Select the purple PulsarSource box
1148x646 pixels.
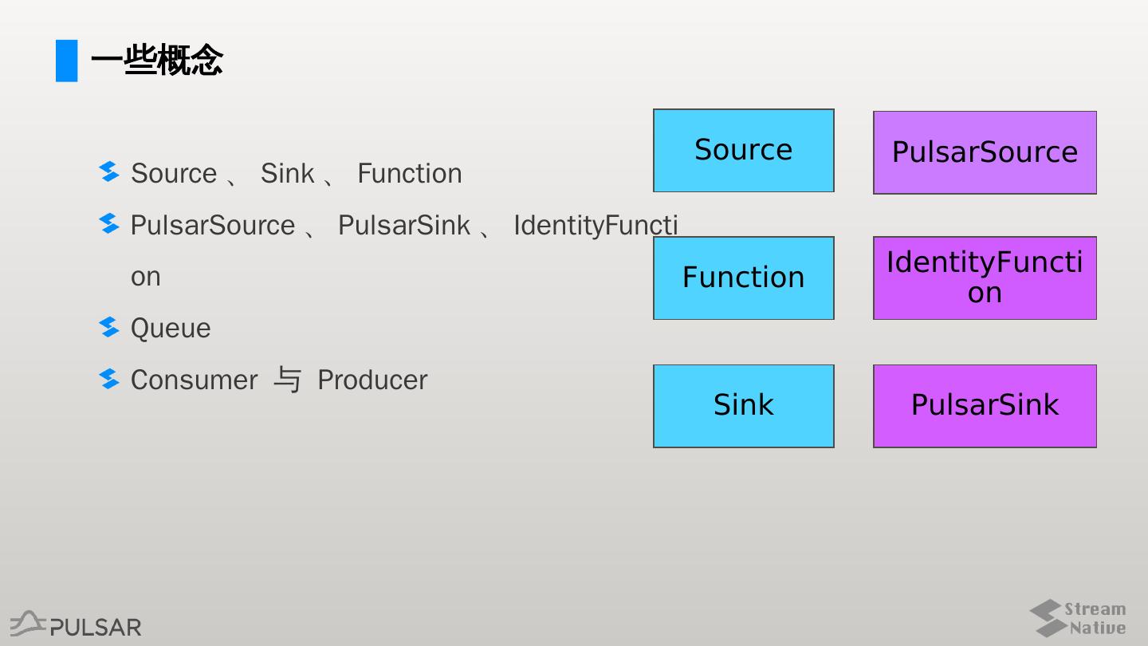985,152
